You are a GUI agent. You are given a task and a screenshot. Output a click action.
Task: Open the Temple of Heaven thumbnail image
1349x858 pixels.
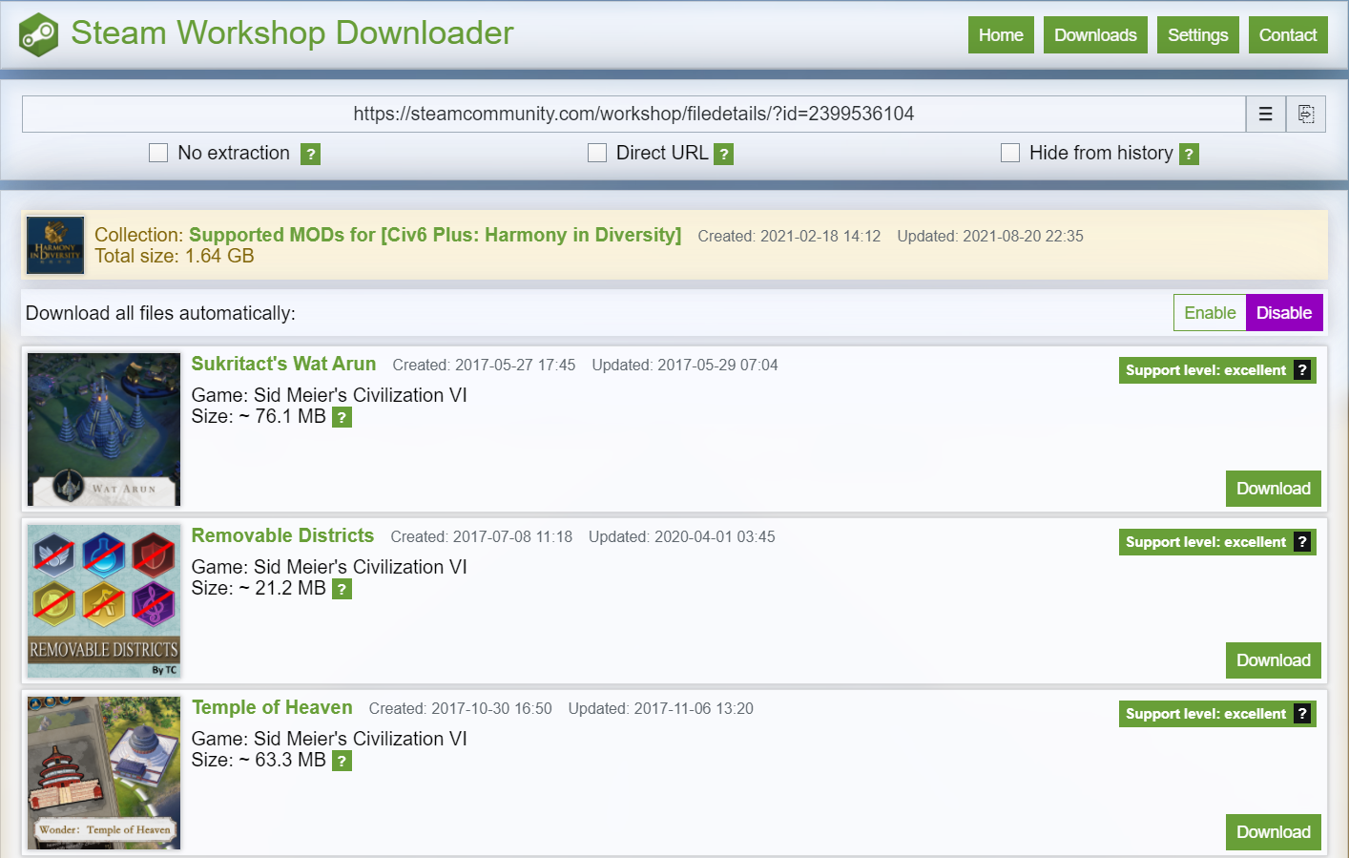(104, 773)
